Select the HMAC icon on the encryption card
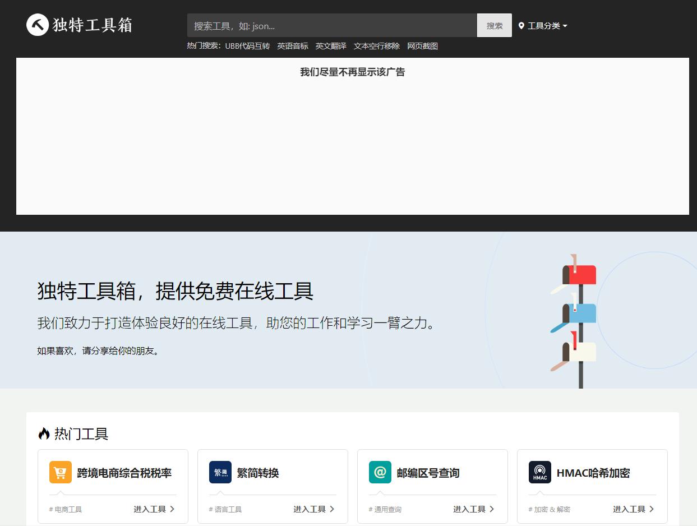This screenshot has width=697, height=526. point(539,472)
